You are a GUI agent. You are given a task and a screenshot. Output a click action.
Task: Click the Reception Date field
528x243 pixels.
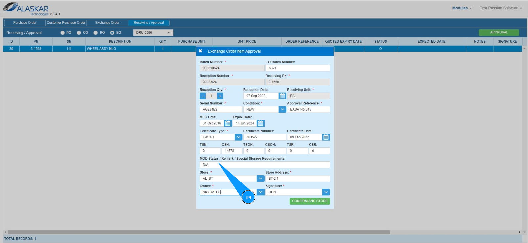click(261, 96)
